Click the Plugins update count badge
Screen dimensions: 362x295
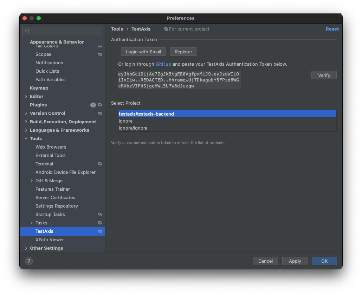click(x=93, y=105)
